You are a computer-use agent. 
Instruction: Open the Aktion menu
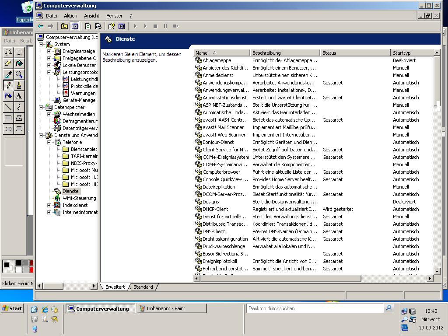70,16
